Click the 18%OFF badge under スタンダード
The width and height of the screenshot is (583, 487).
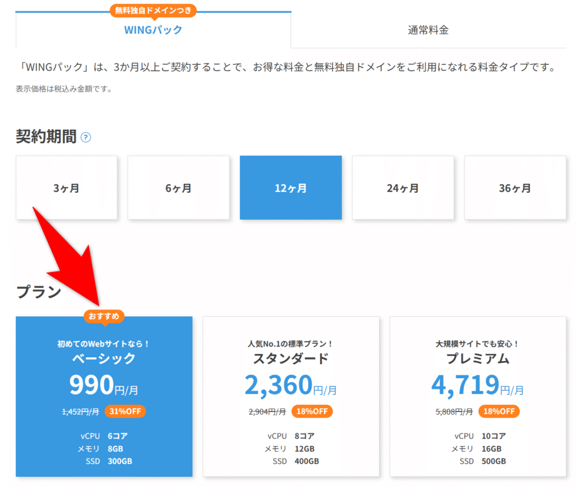pyautogui.click(x=312, y=411)
